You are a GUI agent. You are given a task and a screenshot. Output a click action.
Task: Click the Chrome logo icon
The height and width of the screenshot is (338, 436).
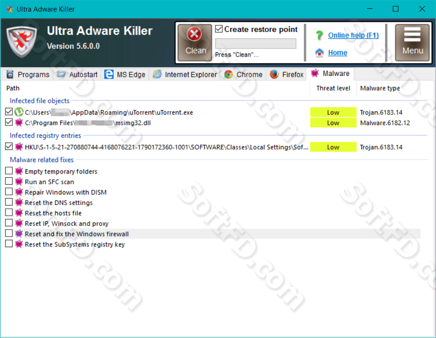click(x=228, y=75)
